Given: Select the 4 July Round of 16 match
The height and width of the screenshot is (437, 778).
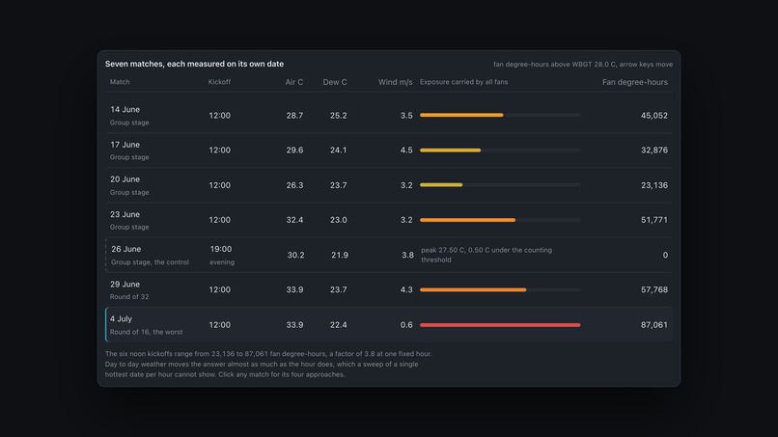Looking at the screenshot, I should (x=389, y=325).
